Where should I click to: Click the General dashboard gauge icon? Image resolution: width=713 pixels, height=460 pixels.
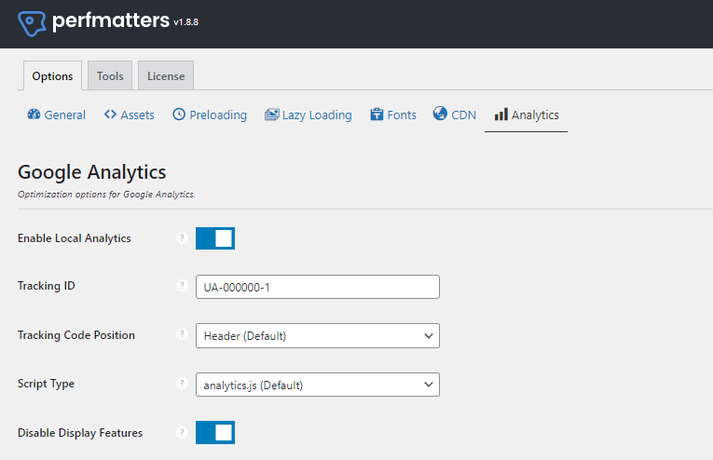(34, 115)
